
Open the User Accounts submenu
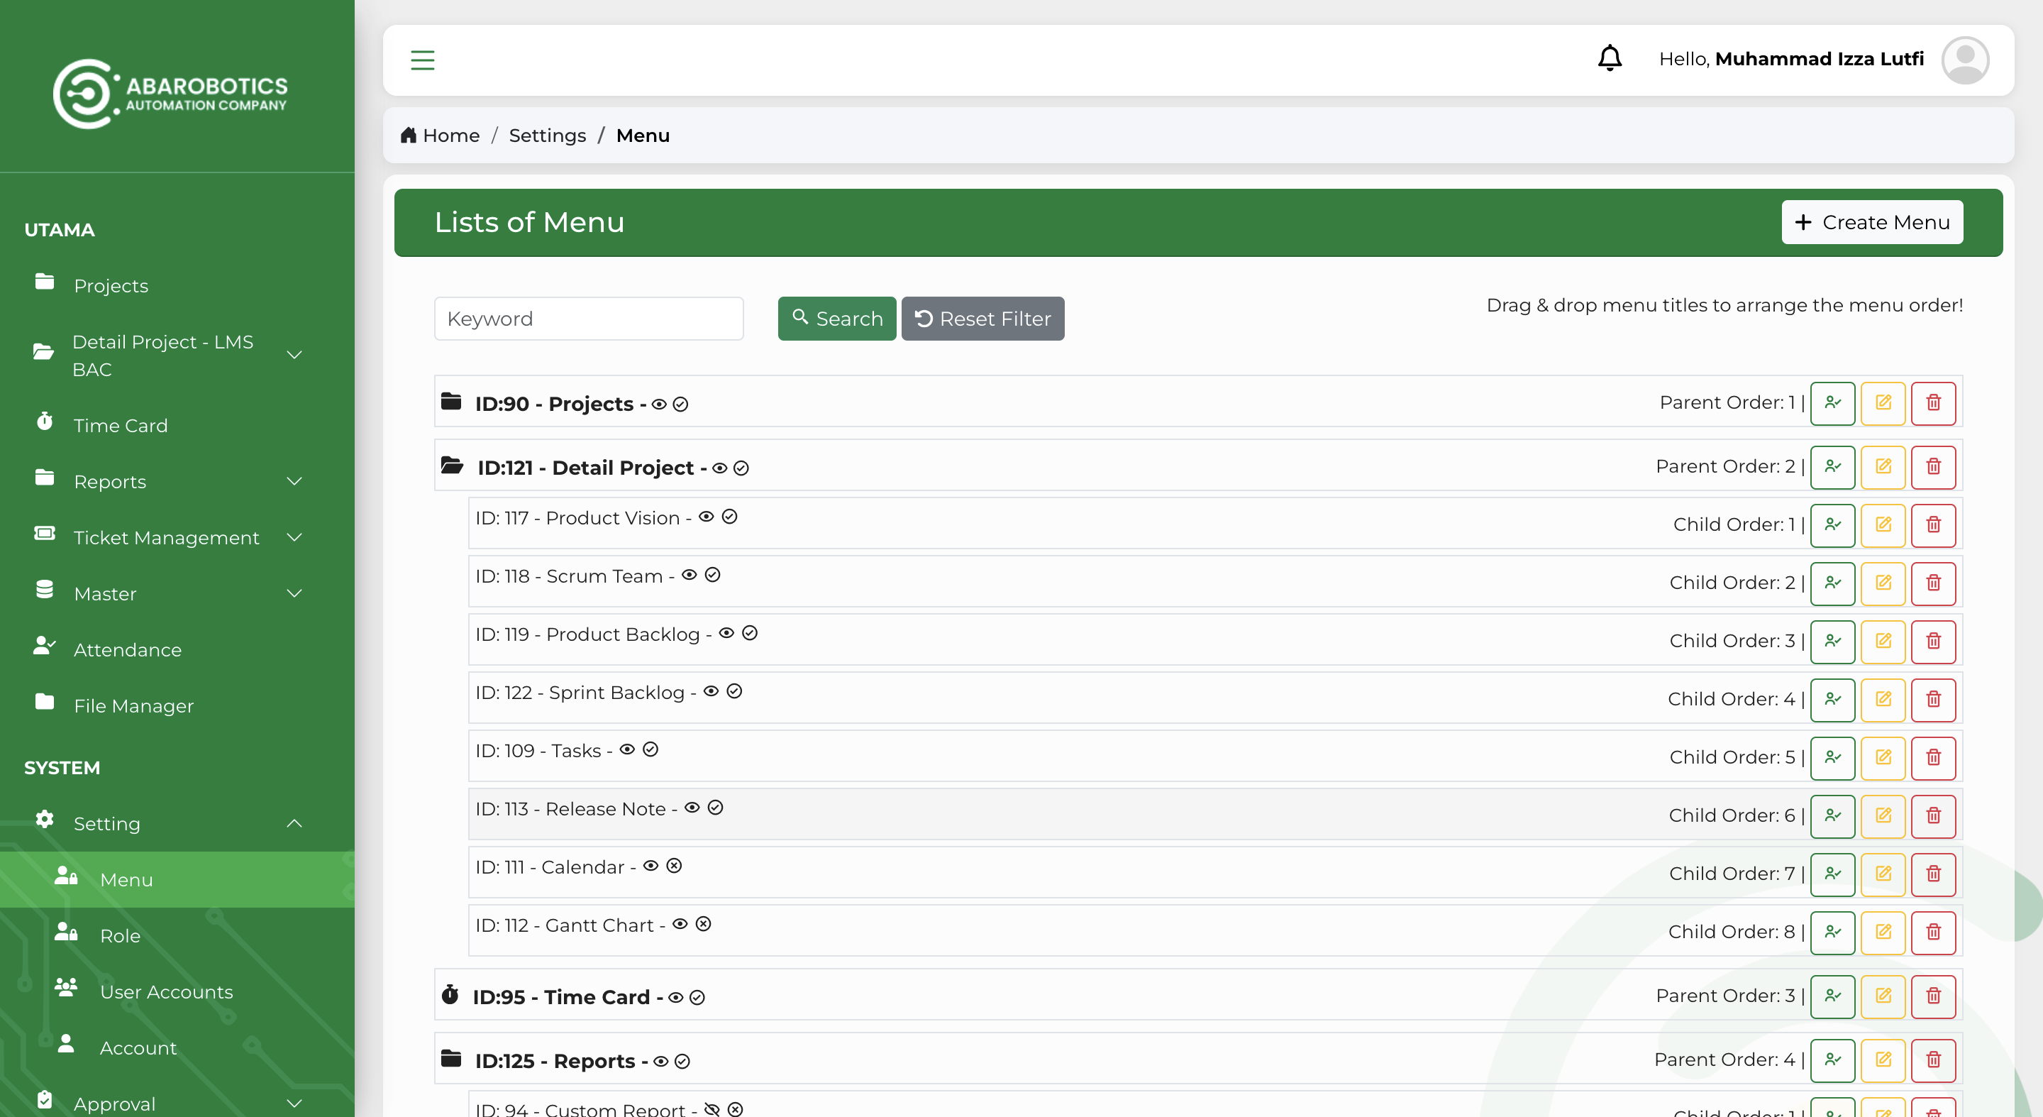point(167,991)
